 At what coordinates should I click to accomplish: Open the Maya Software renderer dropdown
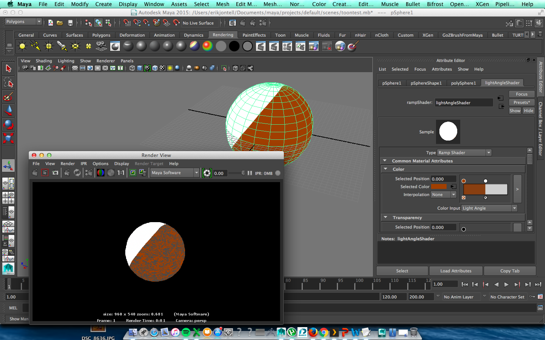[174, 173]
